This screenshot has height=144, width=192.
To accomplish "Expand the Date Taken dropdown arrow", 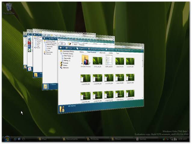I will click(73, 56).
